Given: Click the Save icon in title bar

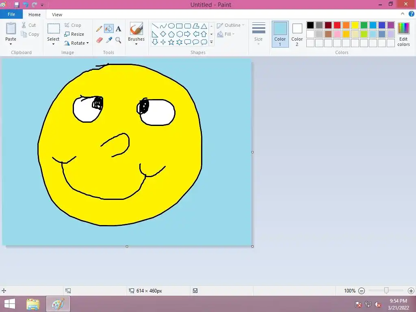Looking at the screenshot, I should point(17,5).
